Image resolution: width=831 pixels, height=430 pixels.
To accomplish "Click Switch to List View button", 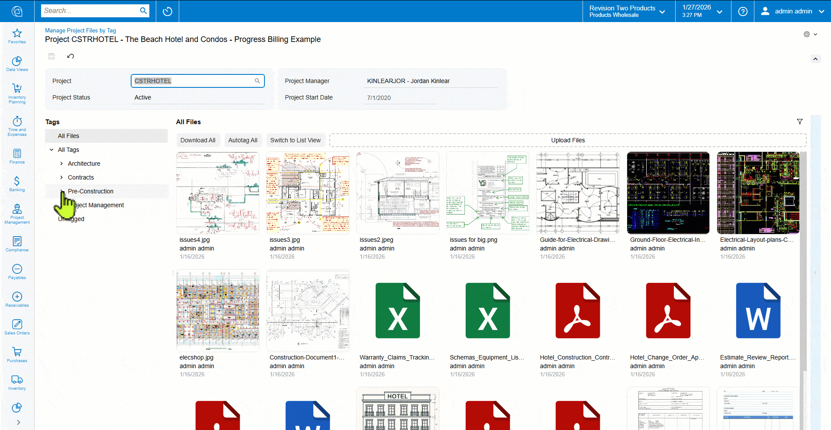I will coord(295,140).
